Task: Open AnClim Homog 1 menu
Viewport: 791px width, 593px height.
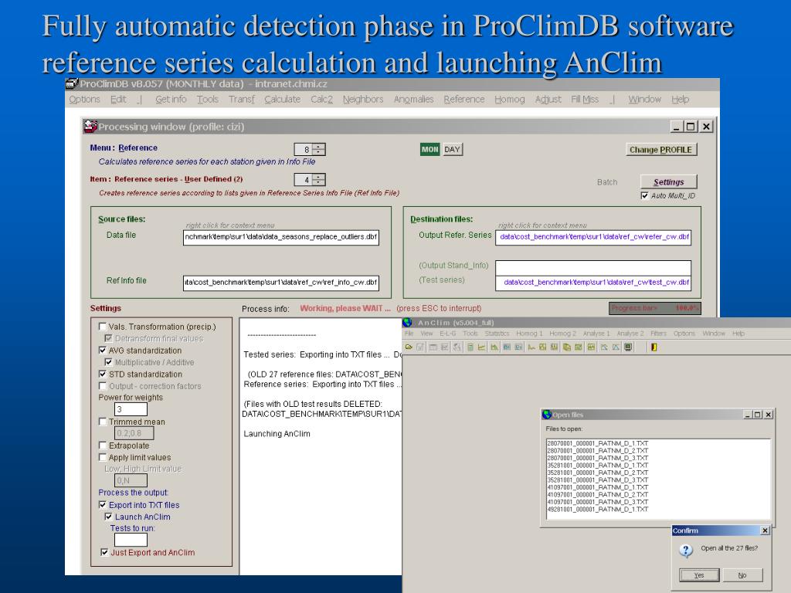Action: [x=529, y=334]
